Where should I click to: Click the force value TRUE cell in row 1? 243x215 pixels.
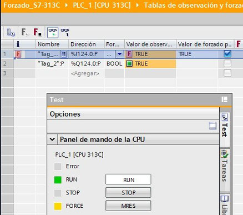(197, 54)
